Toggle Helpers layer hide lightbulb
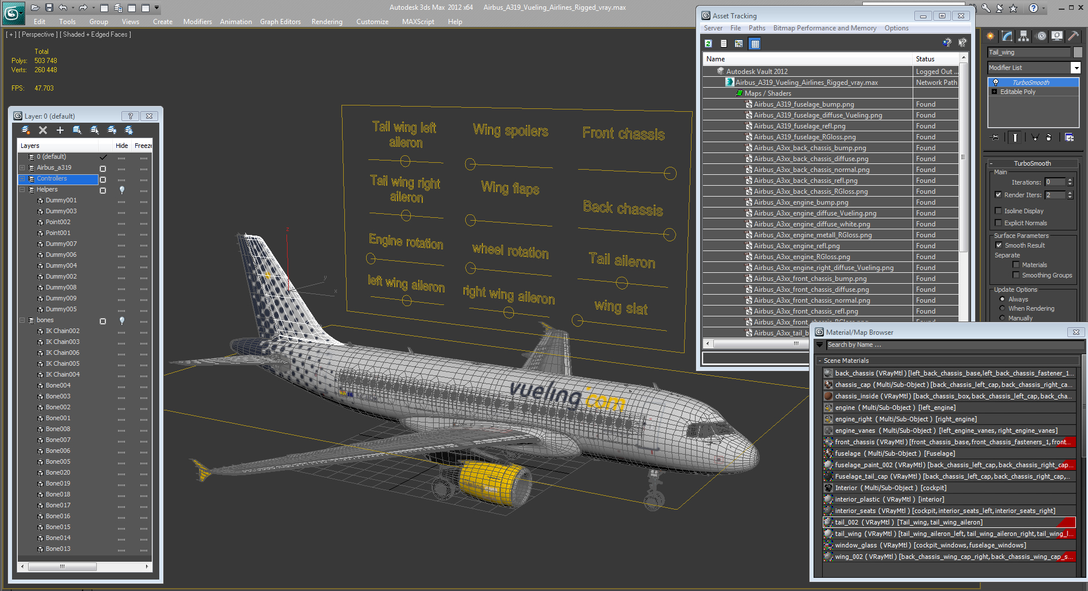1088x591 pixels. 121,190
